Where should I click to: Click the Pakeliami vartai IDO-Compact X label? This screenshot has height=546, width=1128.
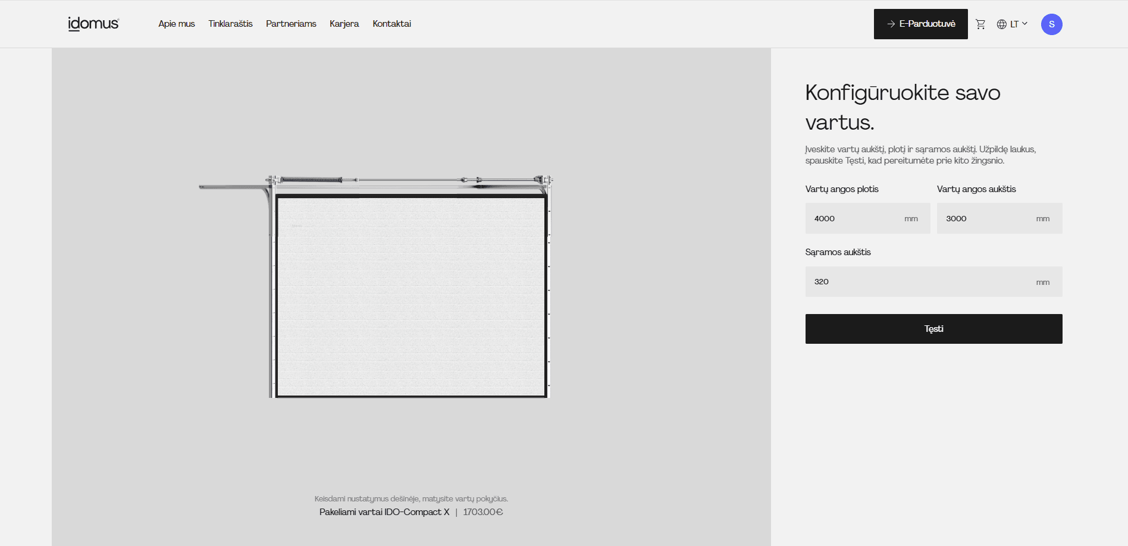pos(384,512)
